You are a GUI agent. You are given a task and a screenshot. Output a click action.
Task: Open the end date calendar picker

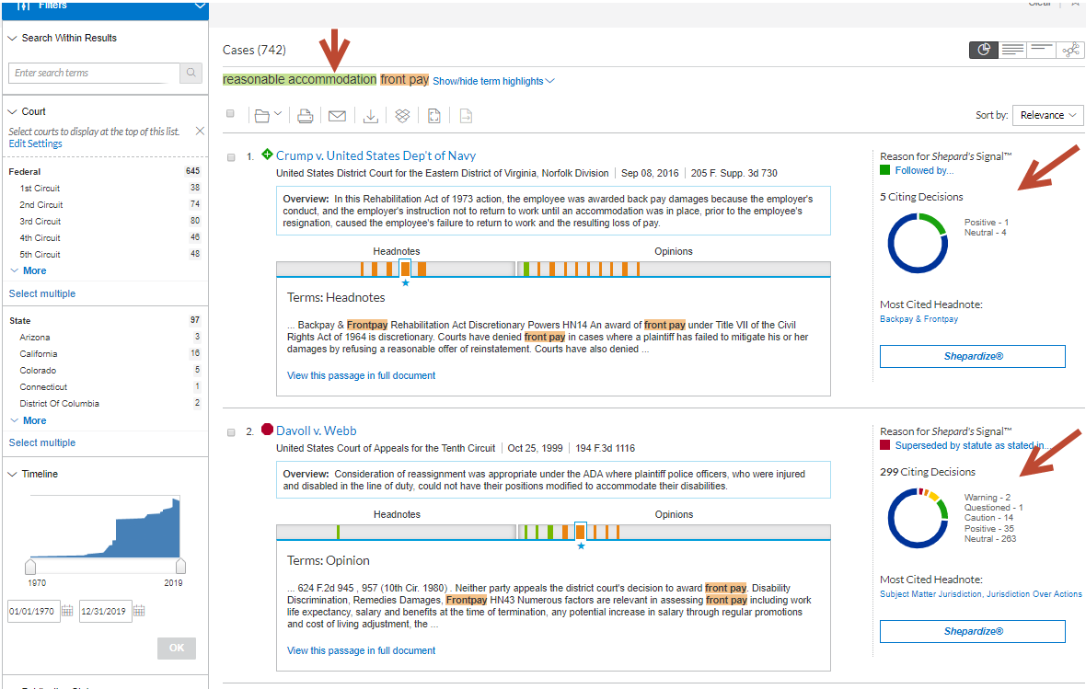pyautogui.click(x=139, y=611)
